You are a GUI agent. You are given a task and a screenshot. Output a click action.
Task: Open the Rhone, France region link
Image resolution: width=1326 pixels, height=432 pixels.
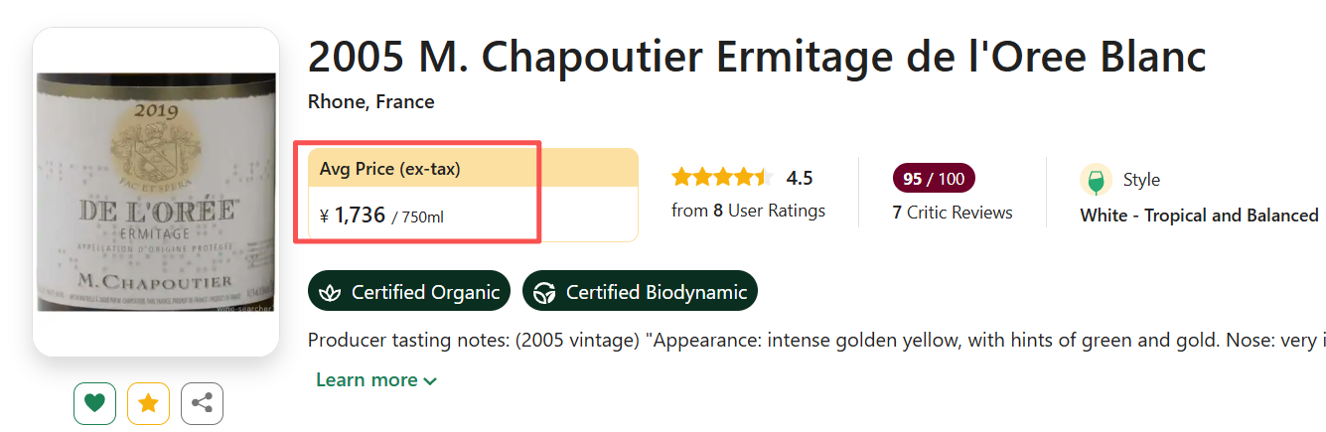pos(370,102)
